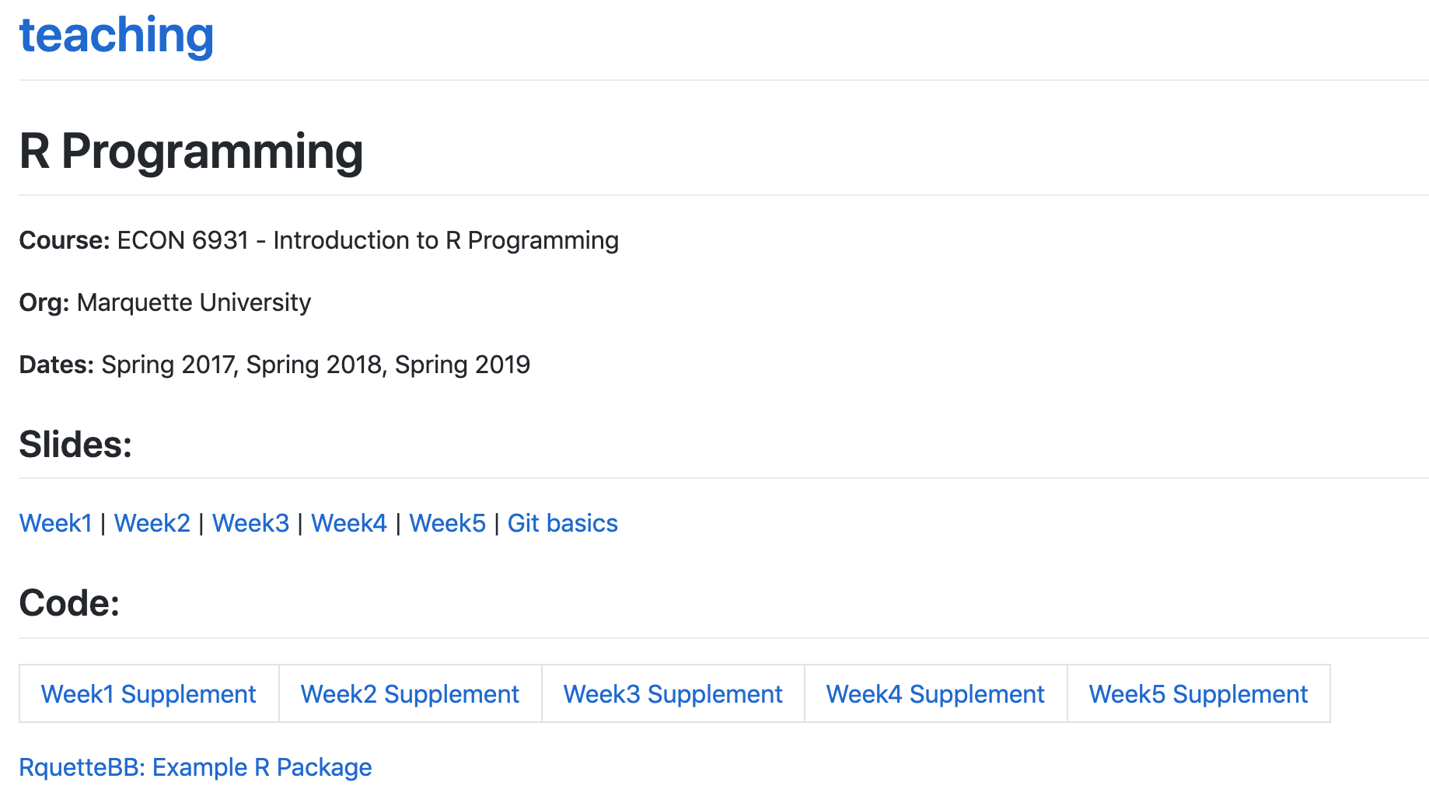Open the Week4 Supplement code
Viewport: 1429px width, 796px height.
pos(935,693)
